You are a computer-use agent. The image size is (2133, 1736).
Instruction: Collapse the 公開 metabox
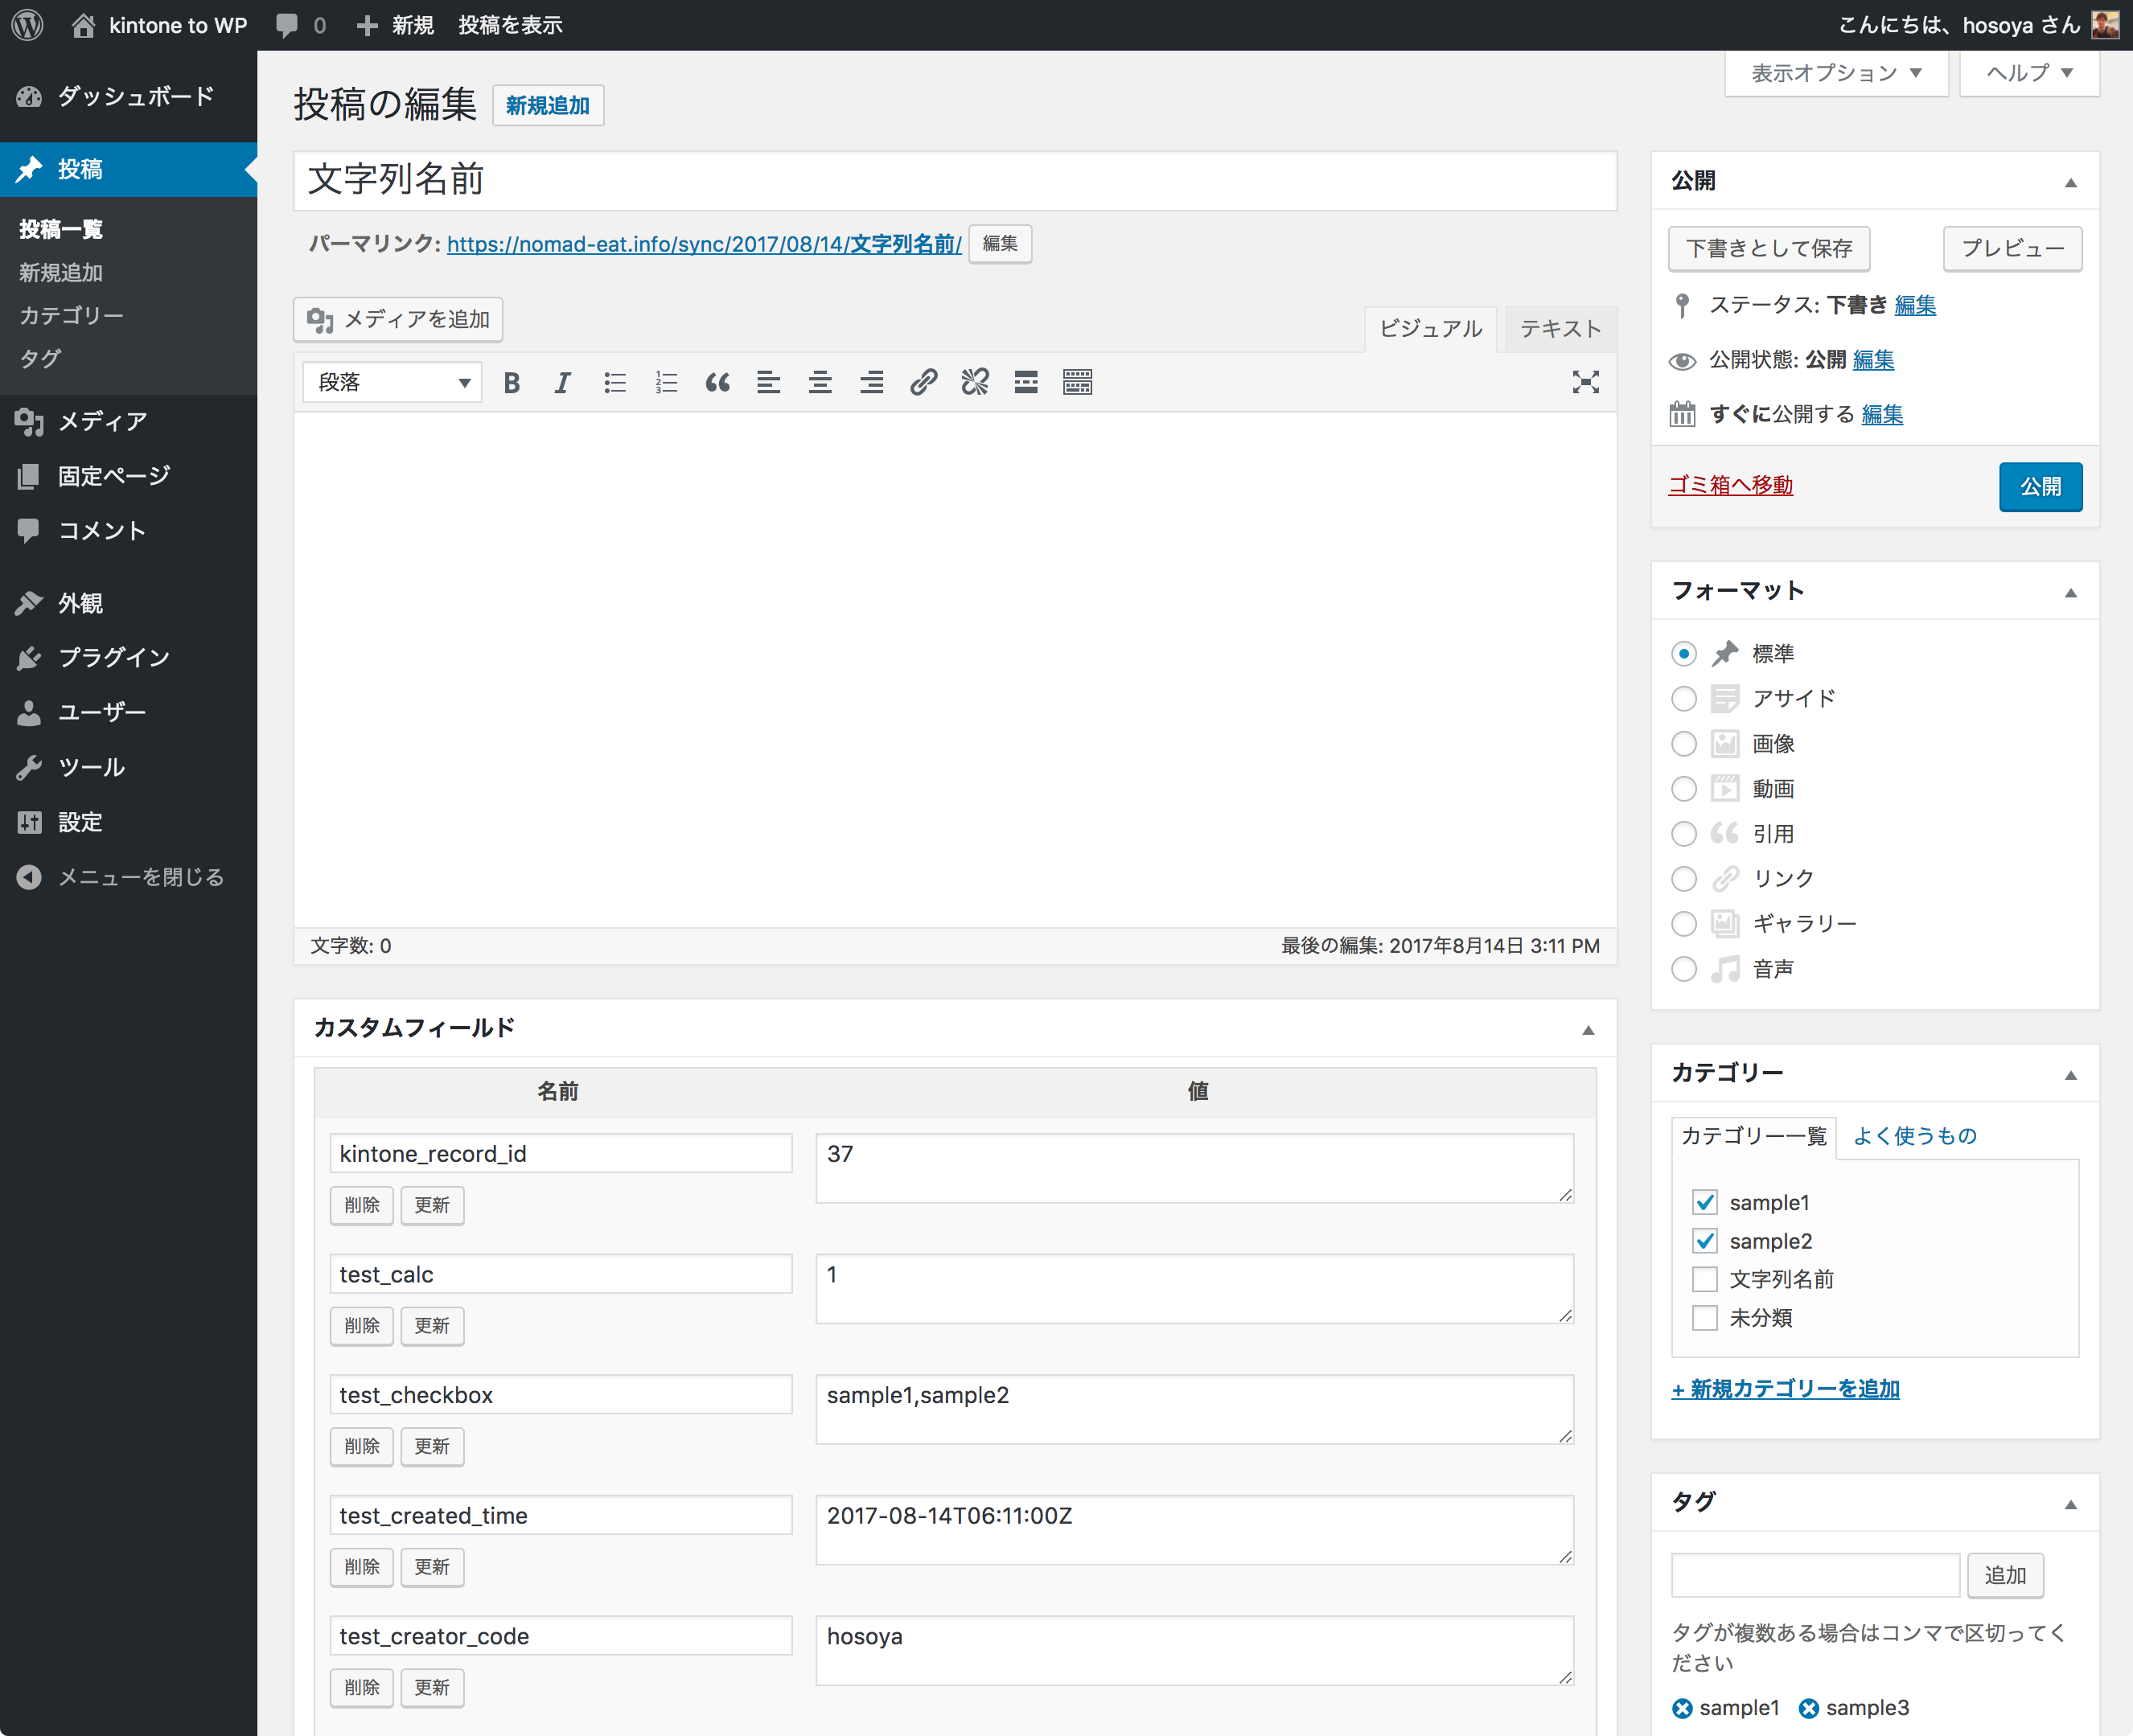[x=2071, y=183]
